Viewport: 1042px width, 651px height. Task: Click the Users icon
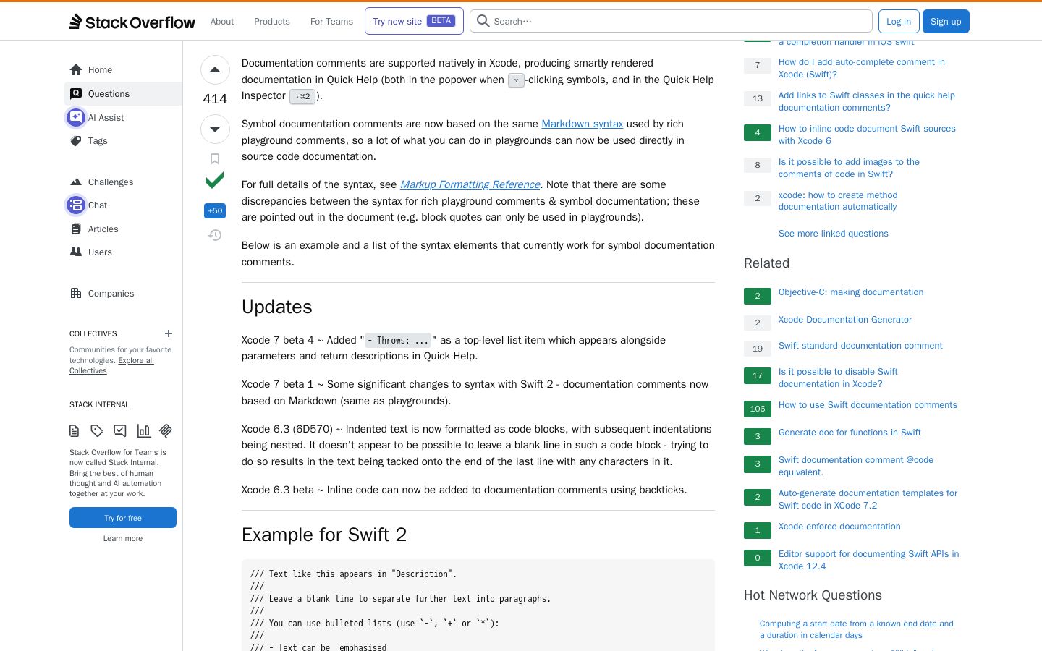(76, 252)
